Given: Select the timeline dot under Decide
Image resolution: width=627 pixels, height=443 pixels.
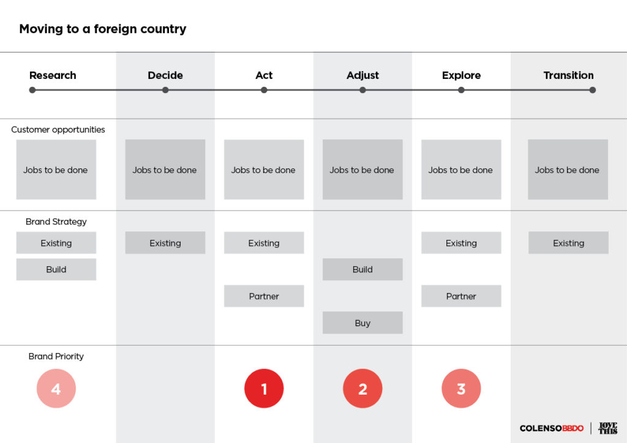Looking at the screenshot, I should pyautogui.click(x=165, y=91).
